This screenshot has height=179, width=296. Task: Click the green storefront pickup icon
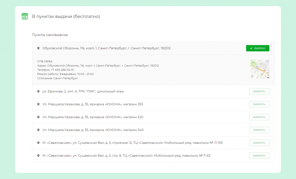click(25, 16)
